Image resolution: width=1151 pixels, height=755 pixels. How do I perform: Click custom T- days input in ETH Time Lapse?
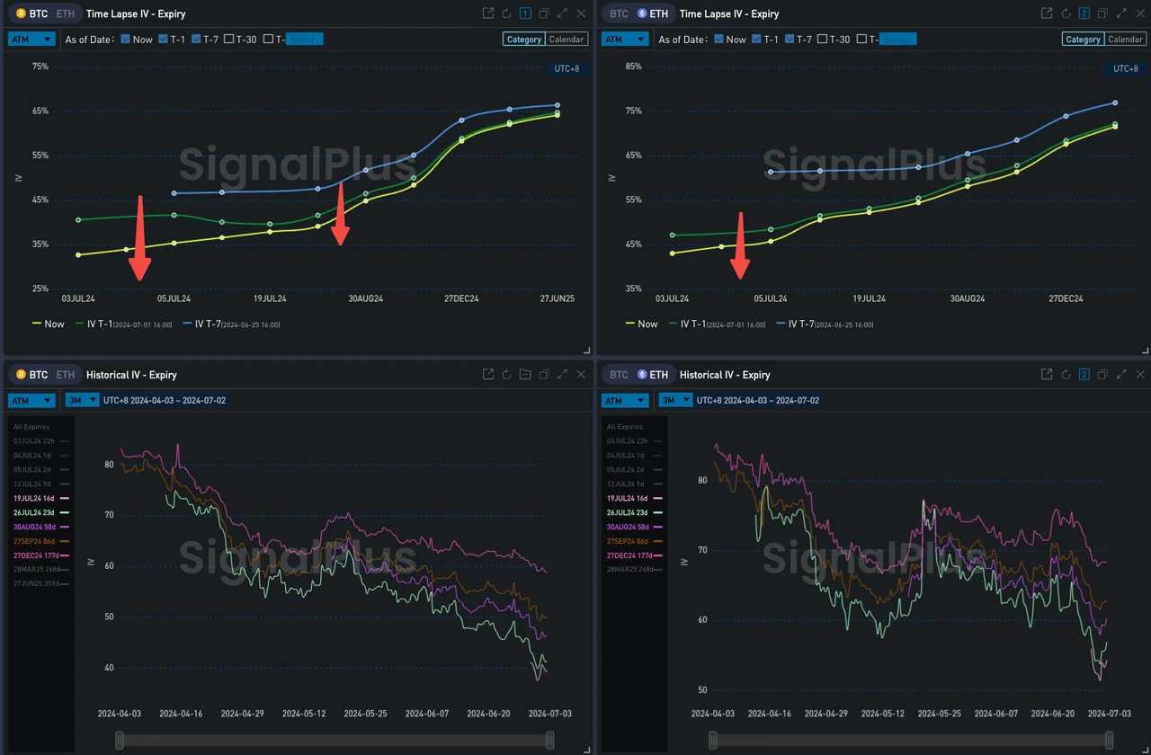click(x=897, y=40)
